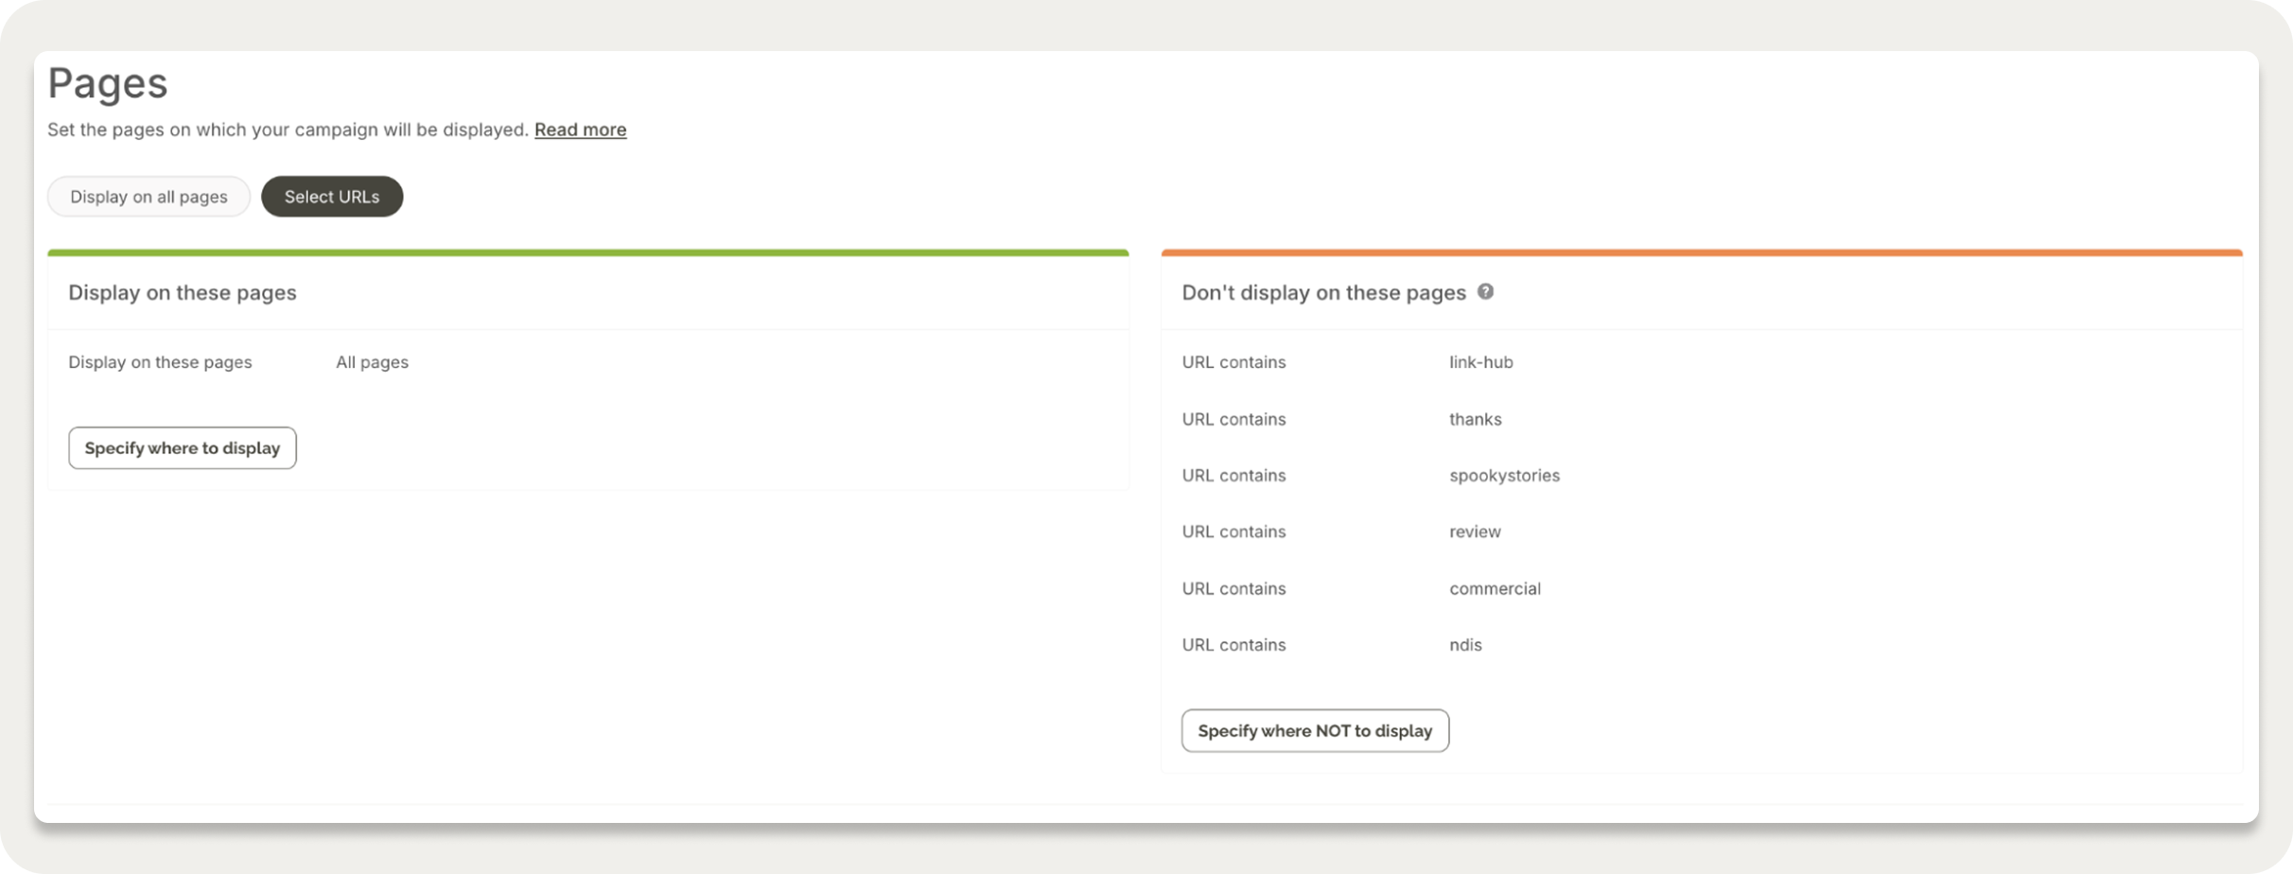Image resolution: width=2293 pixels, height=874 pixels.
Task: Click Display on these pages label beside All pages
Action: tap(160, 362)
